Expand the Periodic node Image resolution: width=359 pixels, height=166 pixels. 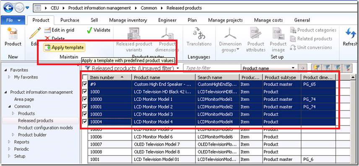9,149
